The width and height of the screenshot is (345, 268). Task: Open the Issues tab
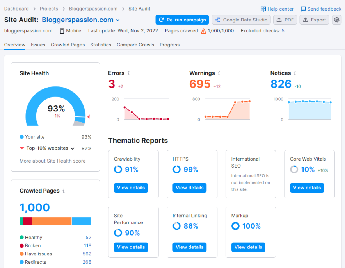point(38,45)
